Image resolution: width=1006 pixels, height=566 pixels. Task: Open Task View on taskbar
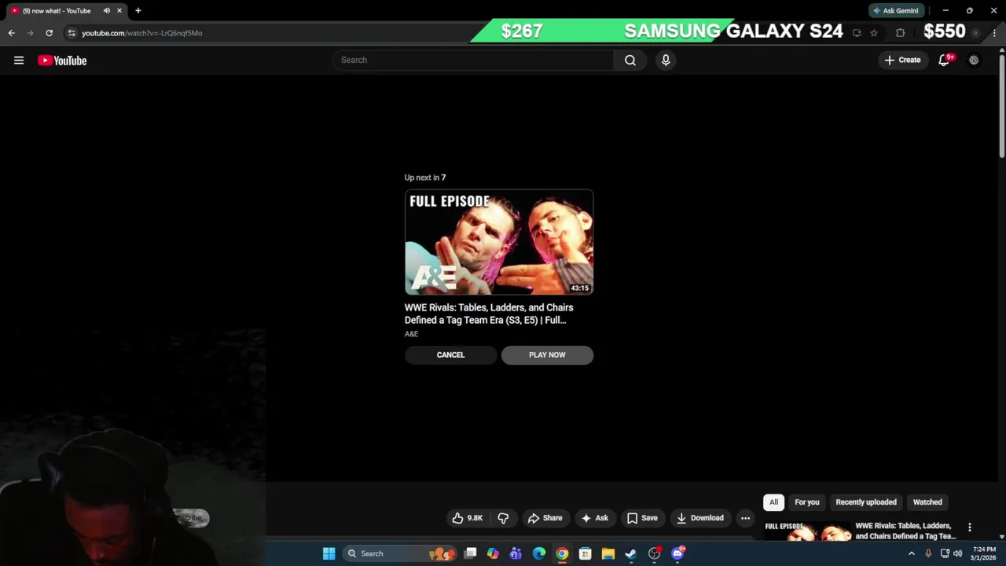click(470, 553)
